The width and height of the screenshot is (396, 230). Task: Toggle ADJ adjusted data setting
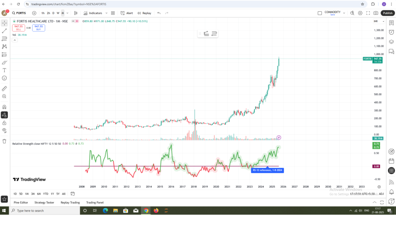point(381,194)
